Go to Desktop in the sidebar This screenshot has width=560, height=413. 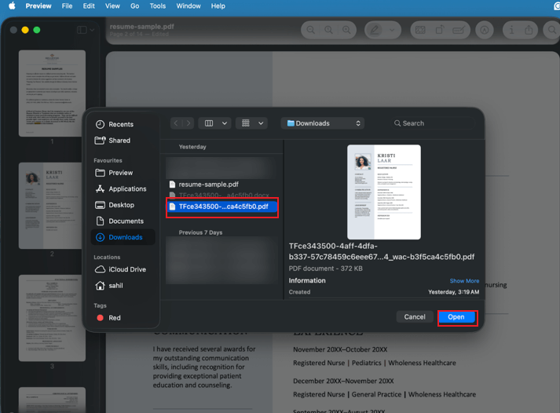(122, 205)
